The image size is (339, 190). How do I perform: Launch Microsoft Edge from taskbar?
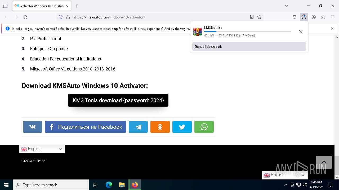(109, 185)
